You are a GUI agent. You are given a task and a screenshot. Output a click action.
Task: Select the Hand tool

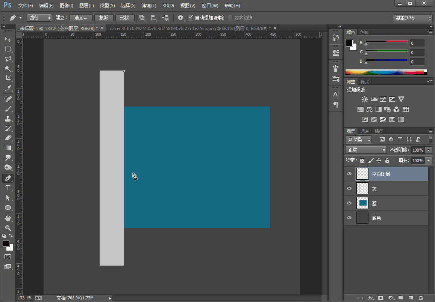pos(8,218)
